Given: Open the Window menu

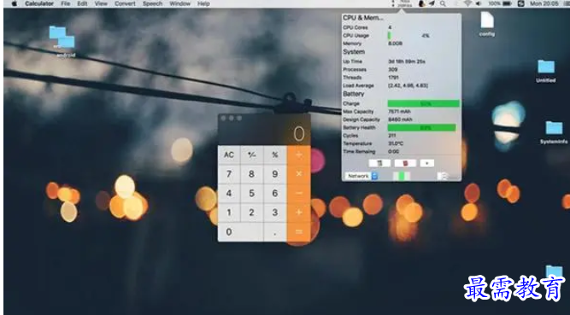Looking at the screenshot, I should (x=180, y=3).
